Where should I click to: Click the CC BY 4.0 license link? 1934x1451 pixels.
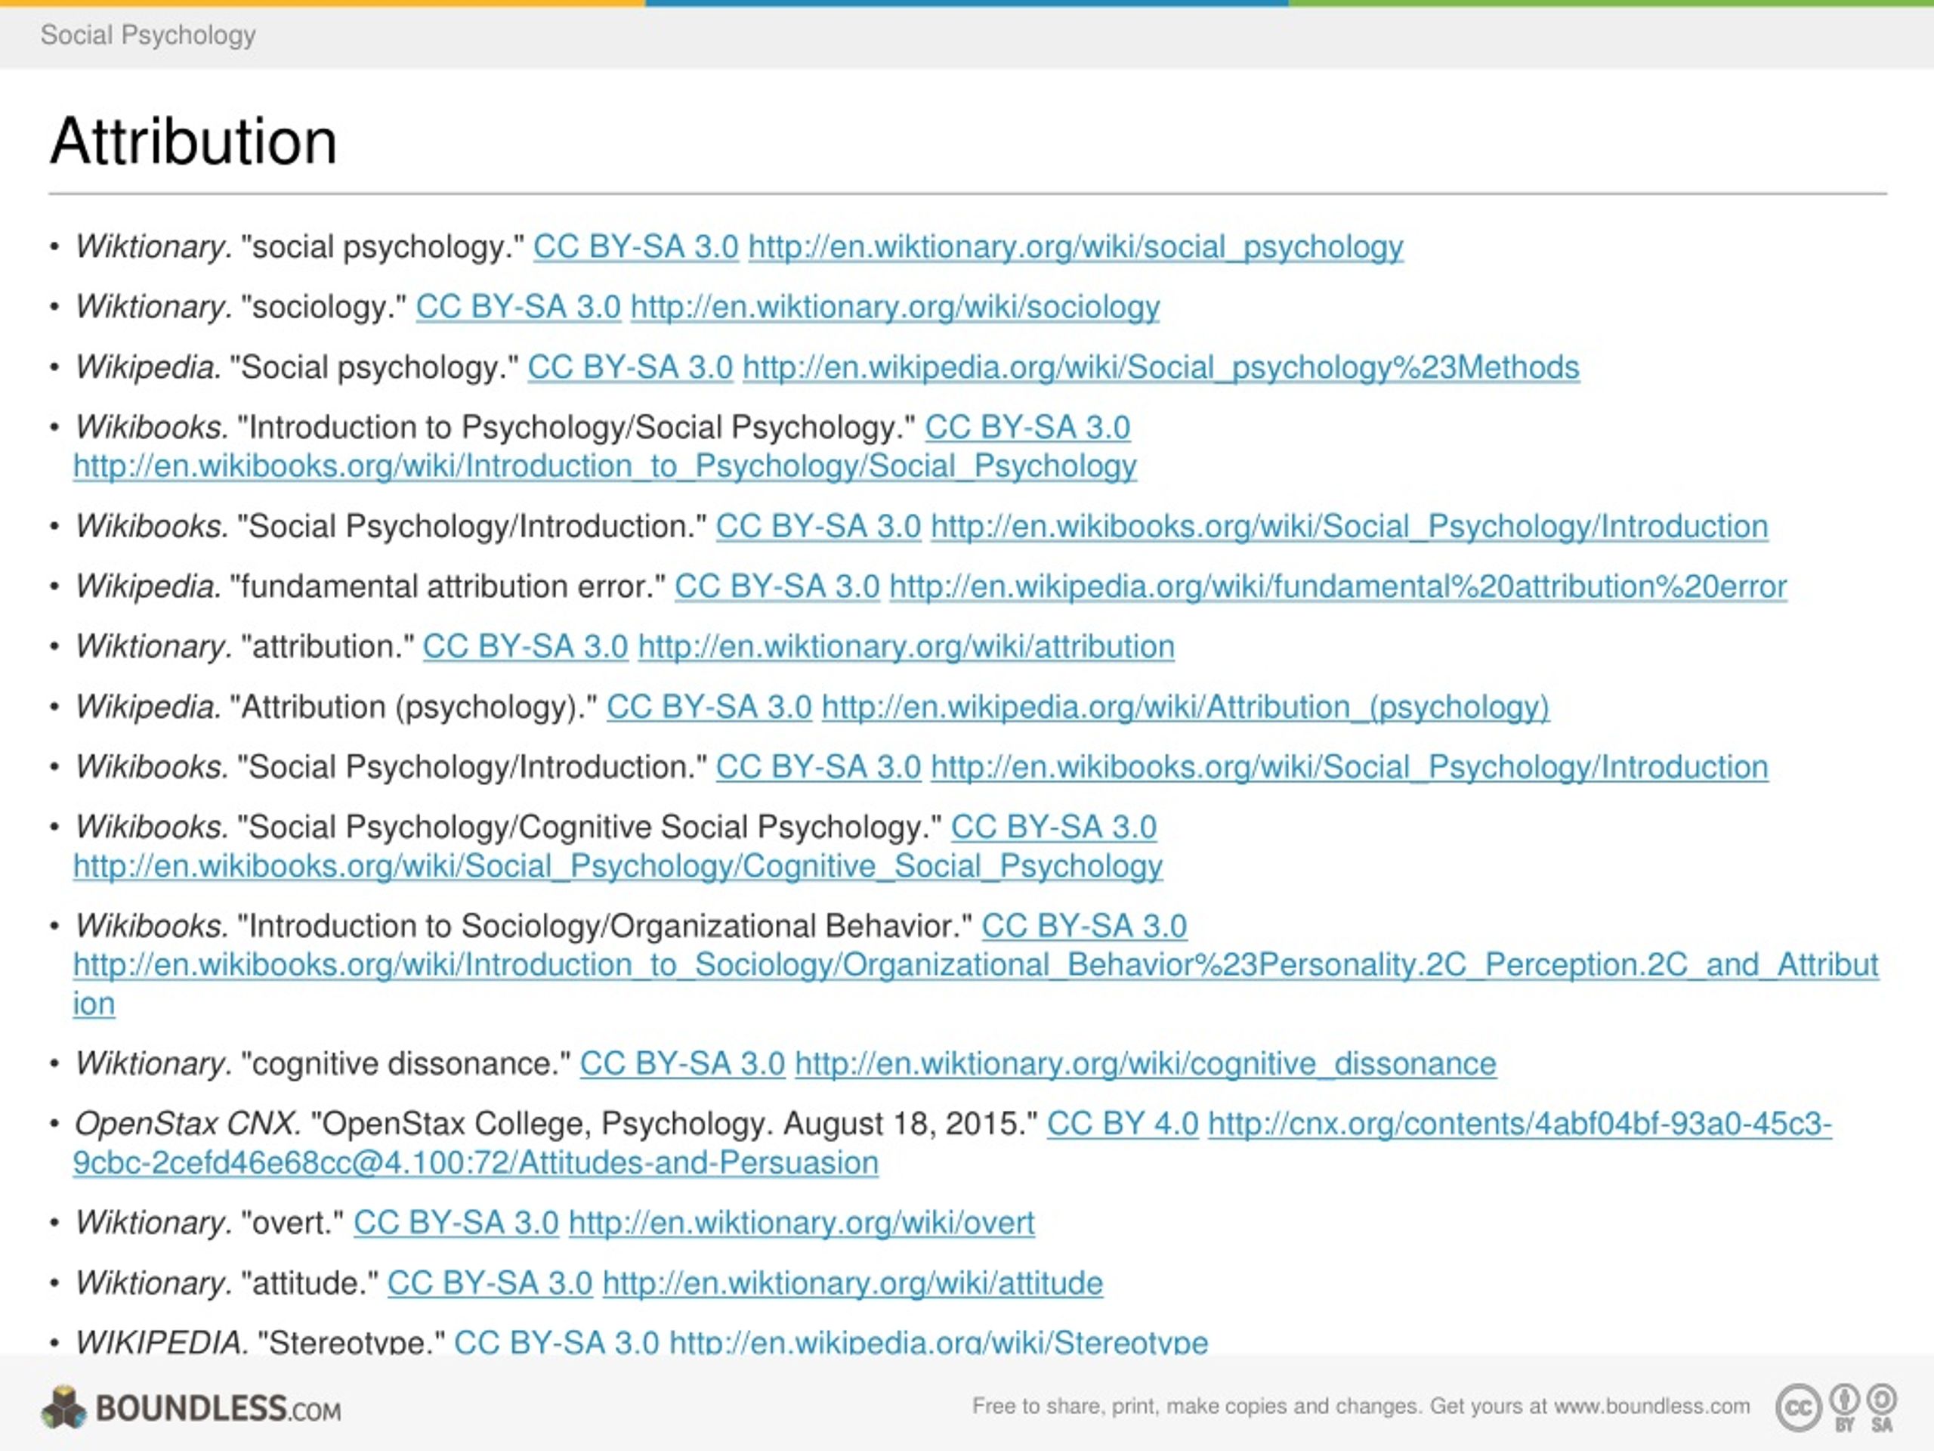coord(1123,1124)
